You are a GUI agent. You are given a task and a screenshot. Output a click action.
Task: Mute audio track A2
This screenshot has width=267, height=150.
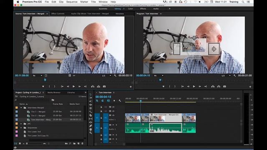point(113,135)
